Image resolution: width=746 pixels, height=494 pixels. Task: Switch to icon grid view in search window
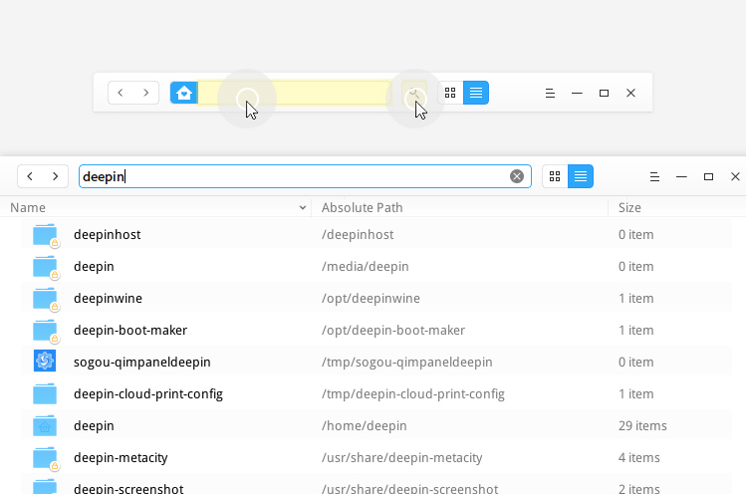(x=555, y=176)
